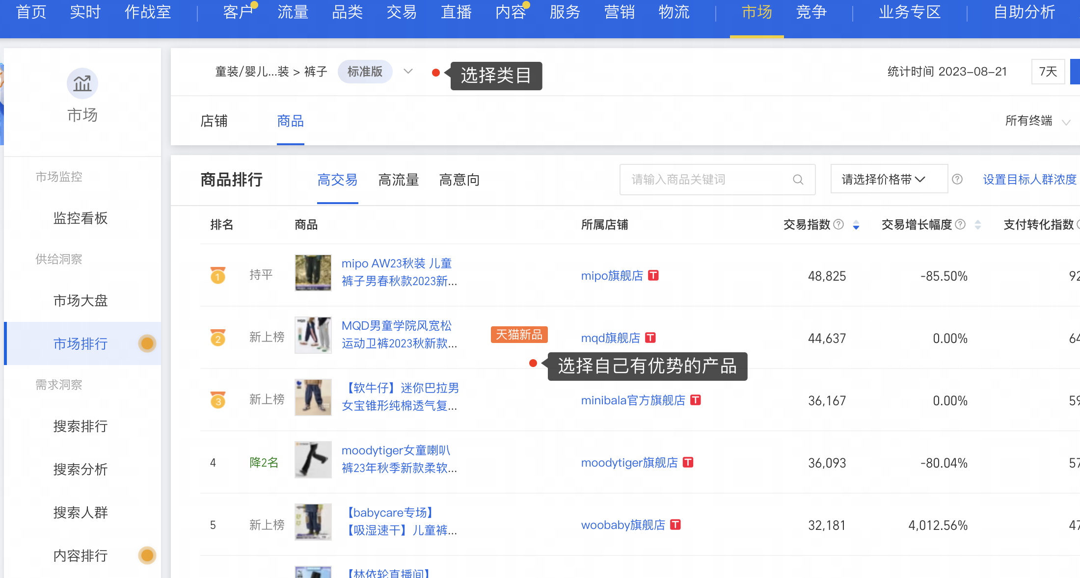The height and width of the screenshot is (578, 1080).
Task: Open moodytiger女童喇叭裤 product link
Action: [400, 459]
